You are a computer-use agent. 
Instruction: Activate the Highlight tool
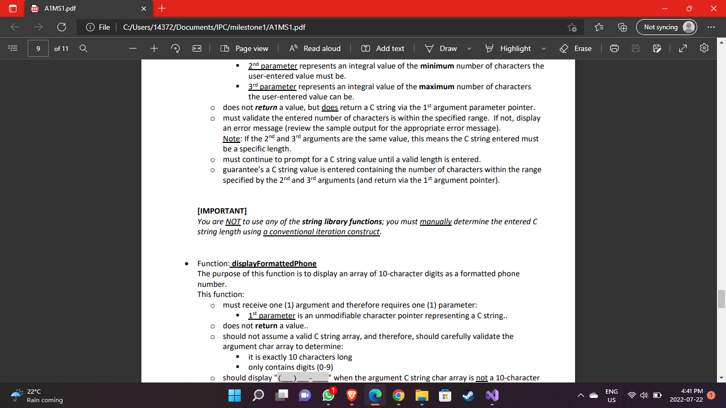(508, 48)
